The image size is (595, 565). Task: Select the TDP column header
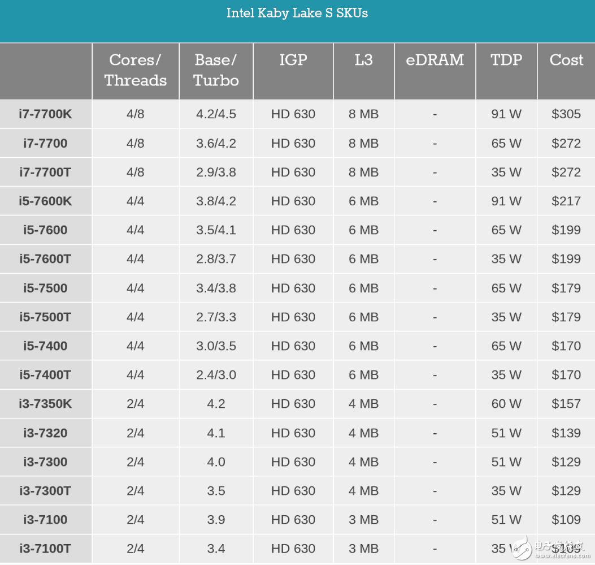point(506,60)
